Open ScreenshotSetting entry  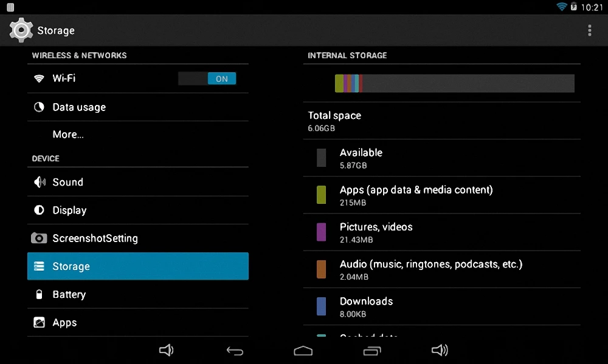(138, 238)
